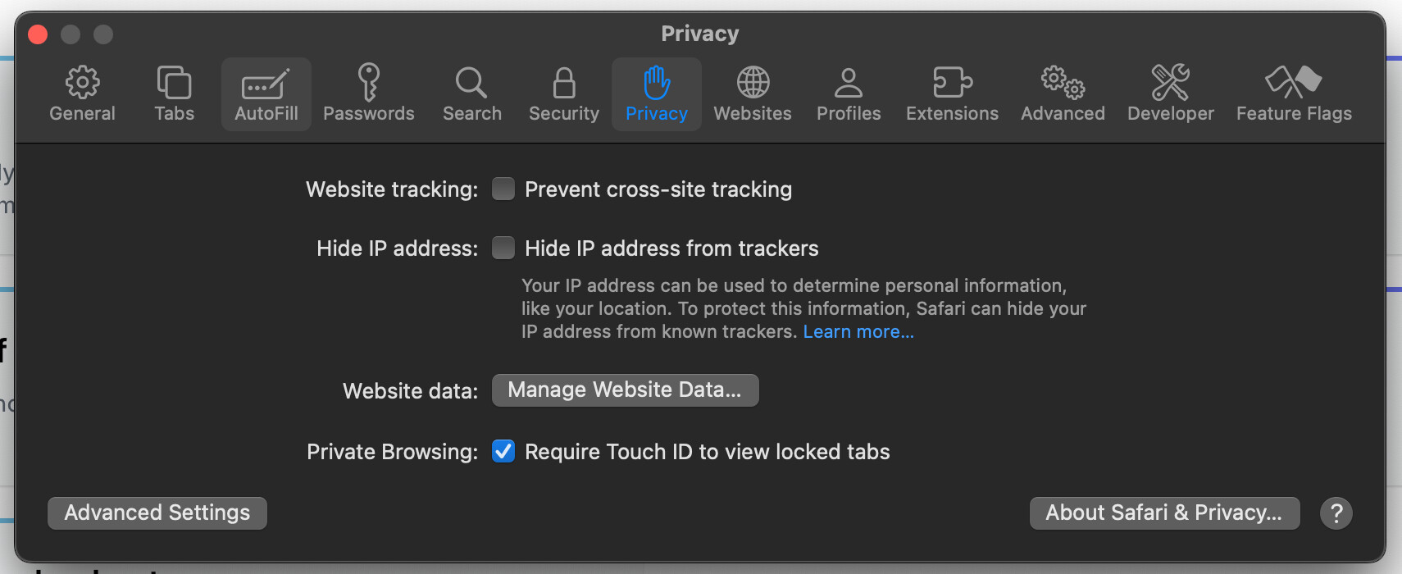Click the Manage Website Data button
Screen dimensions: 1402x574
coord(625,390)
